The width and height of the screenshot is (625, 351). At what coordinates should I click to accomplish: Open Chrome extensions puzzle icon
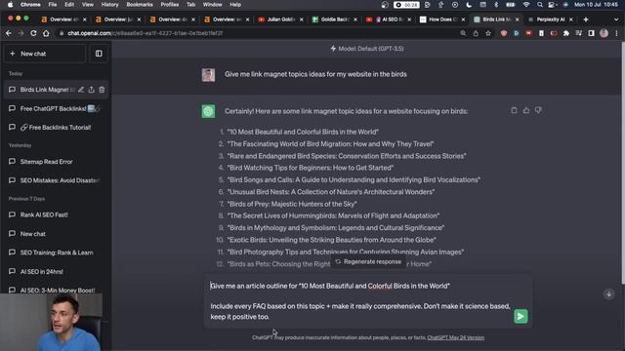tap(566, 33)
